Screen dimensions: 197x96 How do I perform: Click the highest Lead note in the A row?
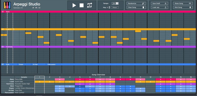138,31
